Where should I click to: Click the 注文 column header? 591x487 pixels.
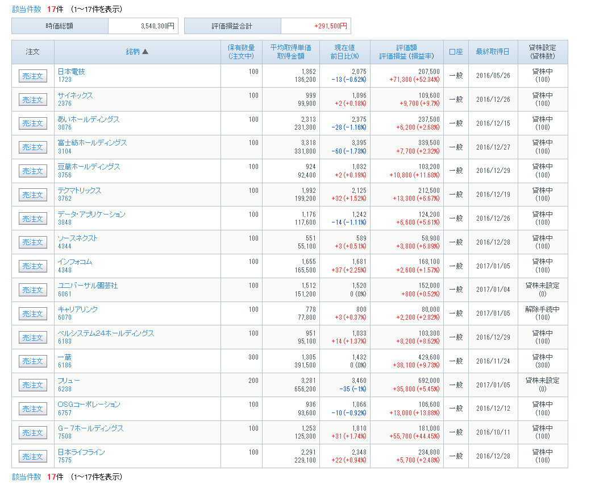pyautogui.click(x=33, y=52)
